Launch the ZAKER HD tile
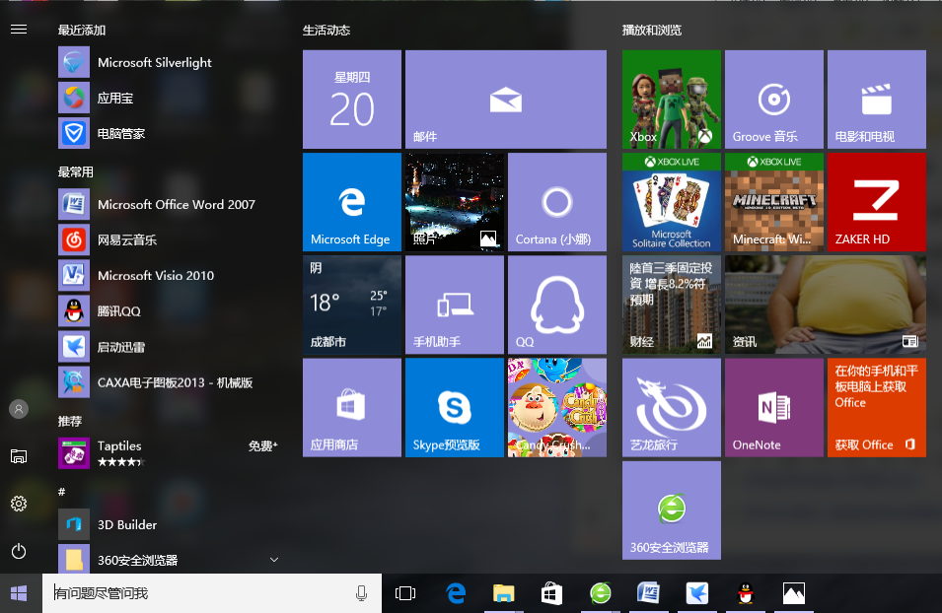 click(x=876, y=202)
